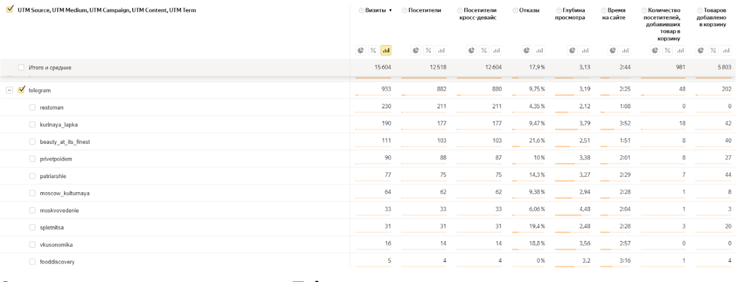
Task: Tick the restoman row checkbox
Action: click(x=32, y=107)
